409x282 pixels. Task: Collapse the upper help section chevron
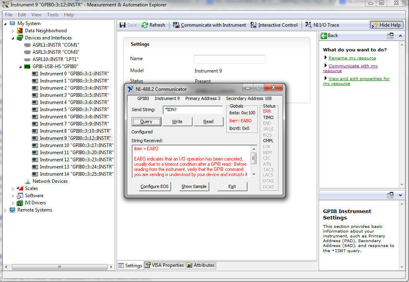(x=400, y=36)
